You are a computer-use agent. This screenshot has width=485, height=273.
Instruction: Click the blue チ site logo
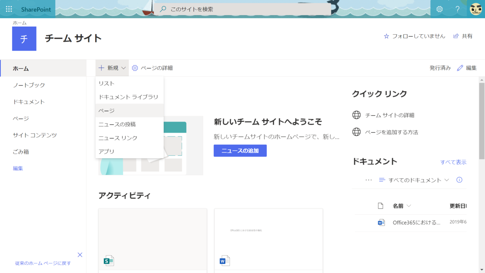[24, 39]
